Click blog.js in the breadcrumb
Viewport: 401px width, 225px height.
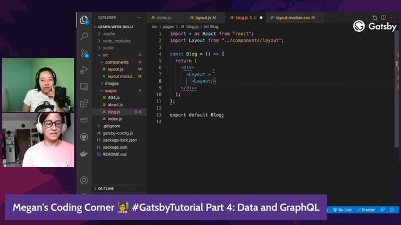tap(190, 27)
